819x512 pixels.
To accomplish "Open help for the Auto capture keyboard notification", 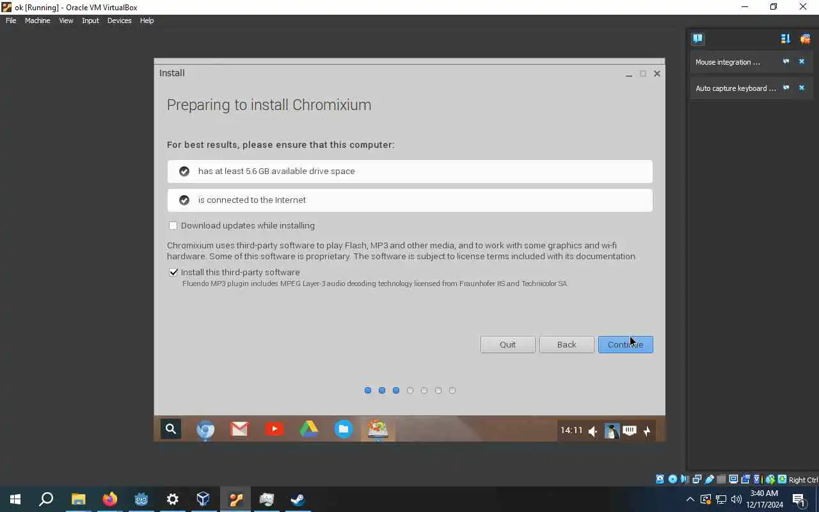I will point(786,88).
